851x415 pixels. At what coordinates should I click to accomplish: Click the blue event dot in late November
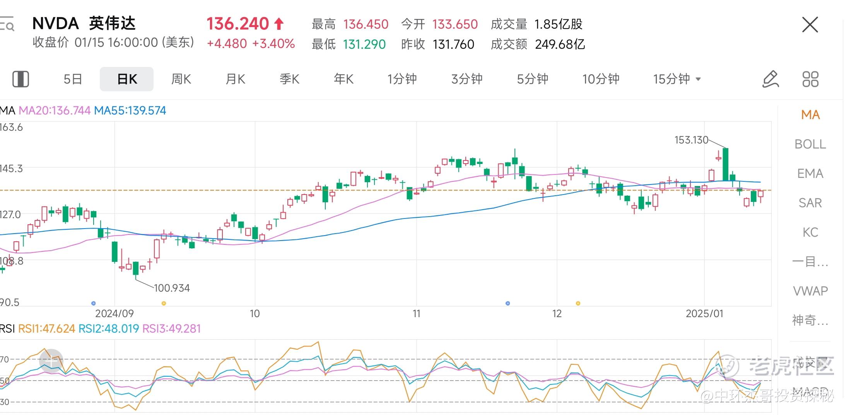pos(508,303)
